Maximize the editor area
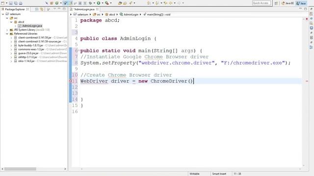Screen dimensions: 314x176 [x=305, y=9]
